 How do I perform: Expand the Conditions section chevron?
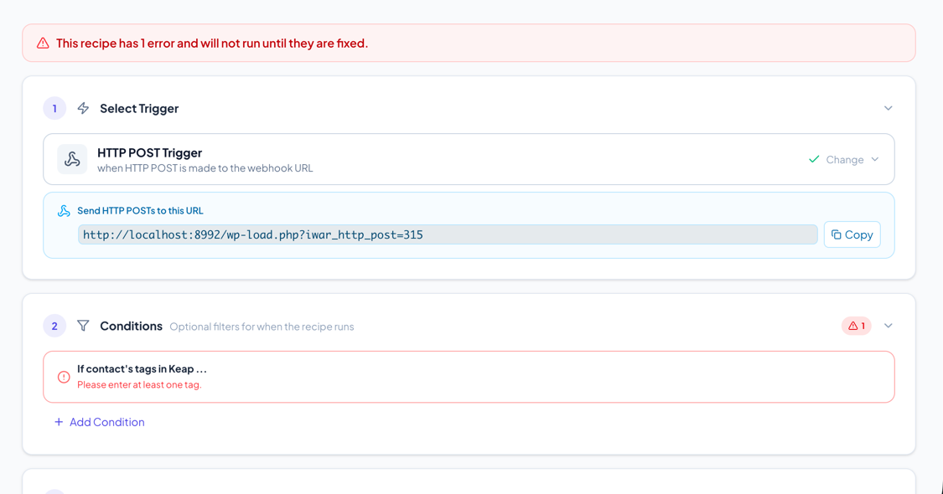889,326
